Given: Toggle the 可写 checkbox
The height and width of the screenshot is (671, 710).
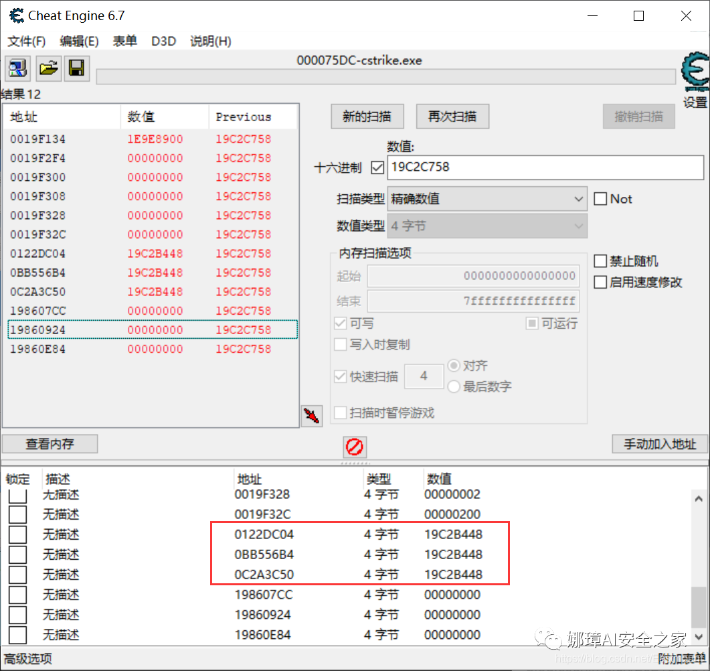Looking at the screenshot, I should pos(340,323).
